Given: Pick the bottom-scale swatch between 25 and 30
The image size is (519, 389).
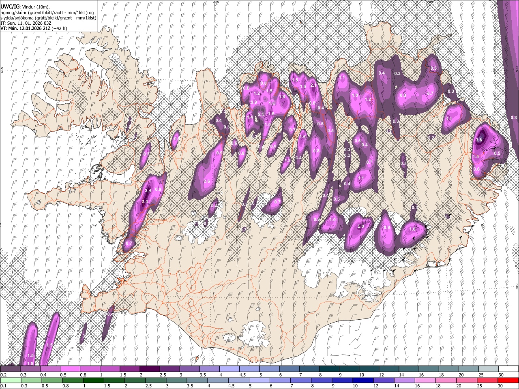Looking at the screenshot, I should pos(487,380).
